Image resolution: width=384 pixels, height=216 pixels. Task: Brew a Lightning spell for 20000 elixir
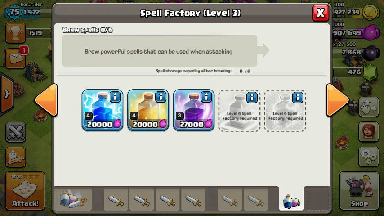[x=103, y=110]
